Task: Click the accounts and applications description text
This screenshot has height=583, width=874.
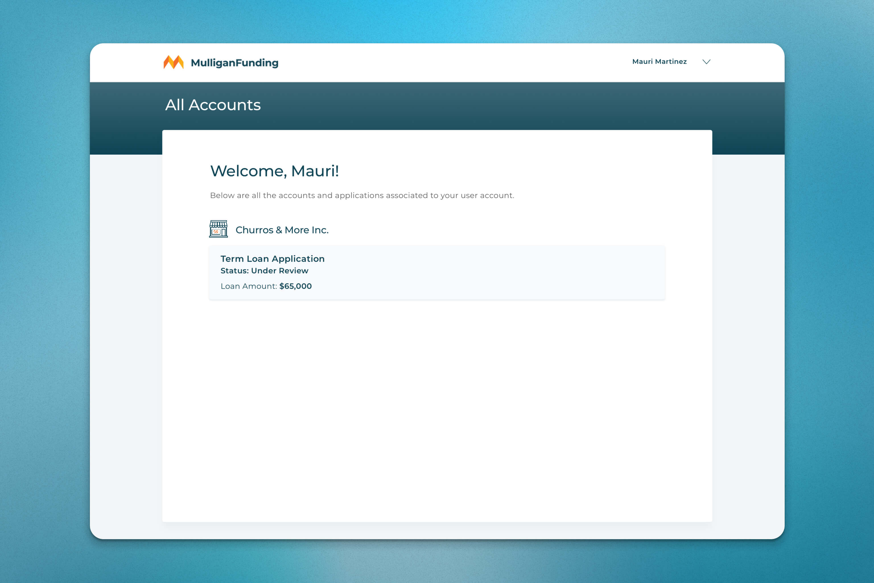Action: tap(362, 196)
